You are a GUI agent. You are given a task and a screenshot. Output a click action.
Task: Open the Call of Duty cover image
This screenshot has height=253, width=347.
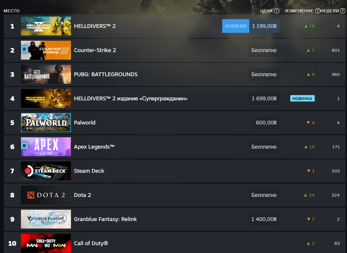[x=46, y=243]
